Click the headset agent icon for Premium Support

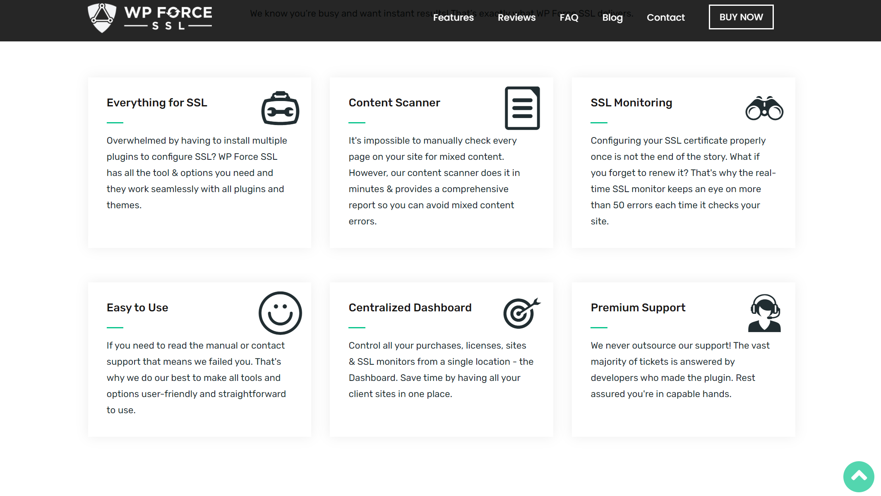[x=764, y=313]
